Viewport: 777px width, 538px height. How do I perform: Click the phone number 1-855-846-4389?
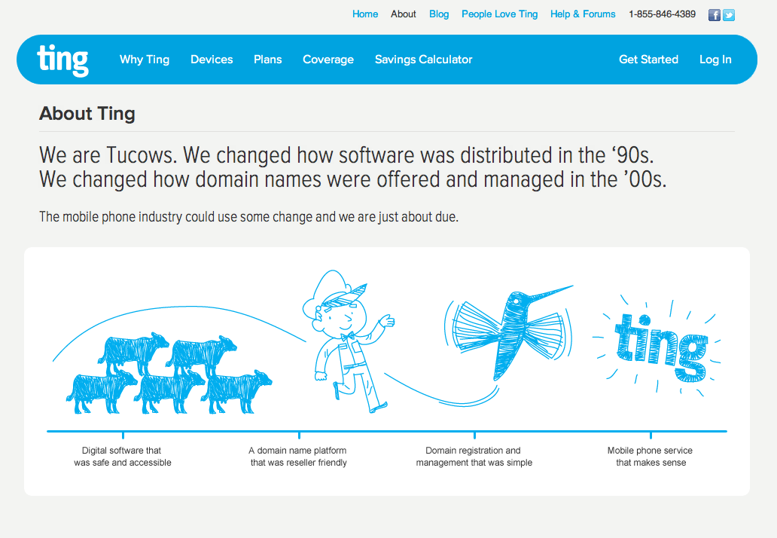[663, 14]
